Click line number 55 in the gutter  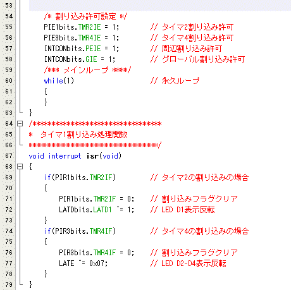[x=9, y=27]
